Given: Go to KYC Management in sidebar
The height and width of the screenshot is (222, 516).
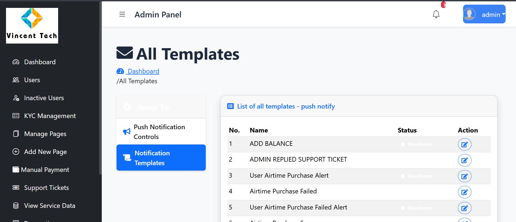Looking at the screenshot, I should pos(50,116).
